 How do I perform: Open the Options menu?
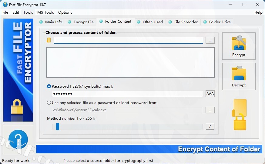click(65, 12)
